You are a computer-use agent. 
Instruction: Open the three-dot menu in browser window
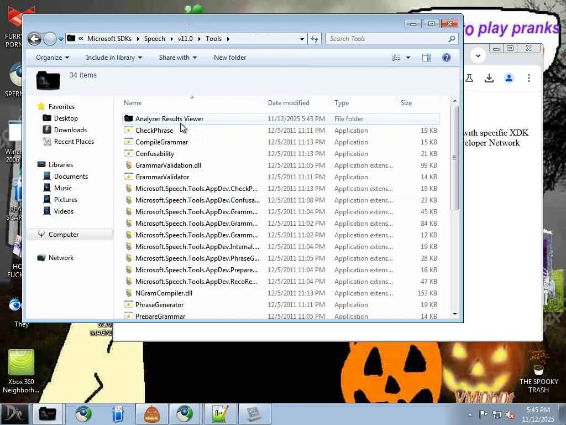(x=529, y=77)
